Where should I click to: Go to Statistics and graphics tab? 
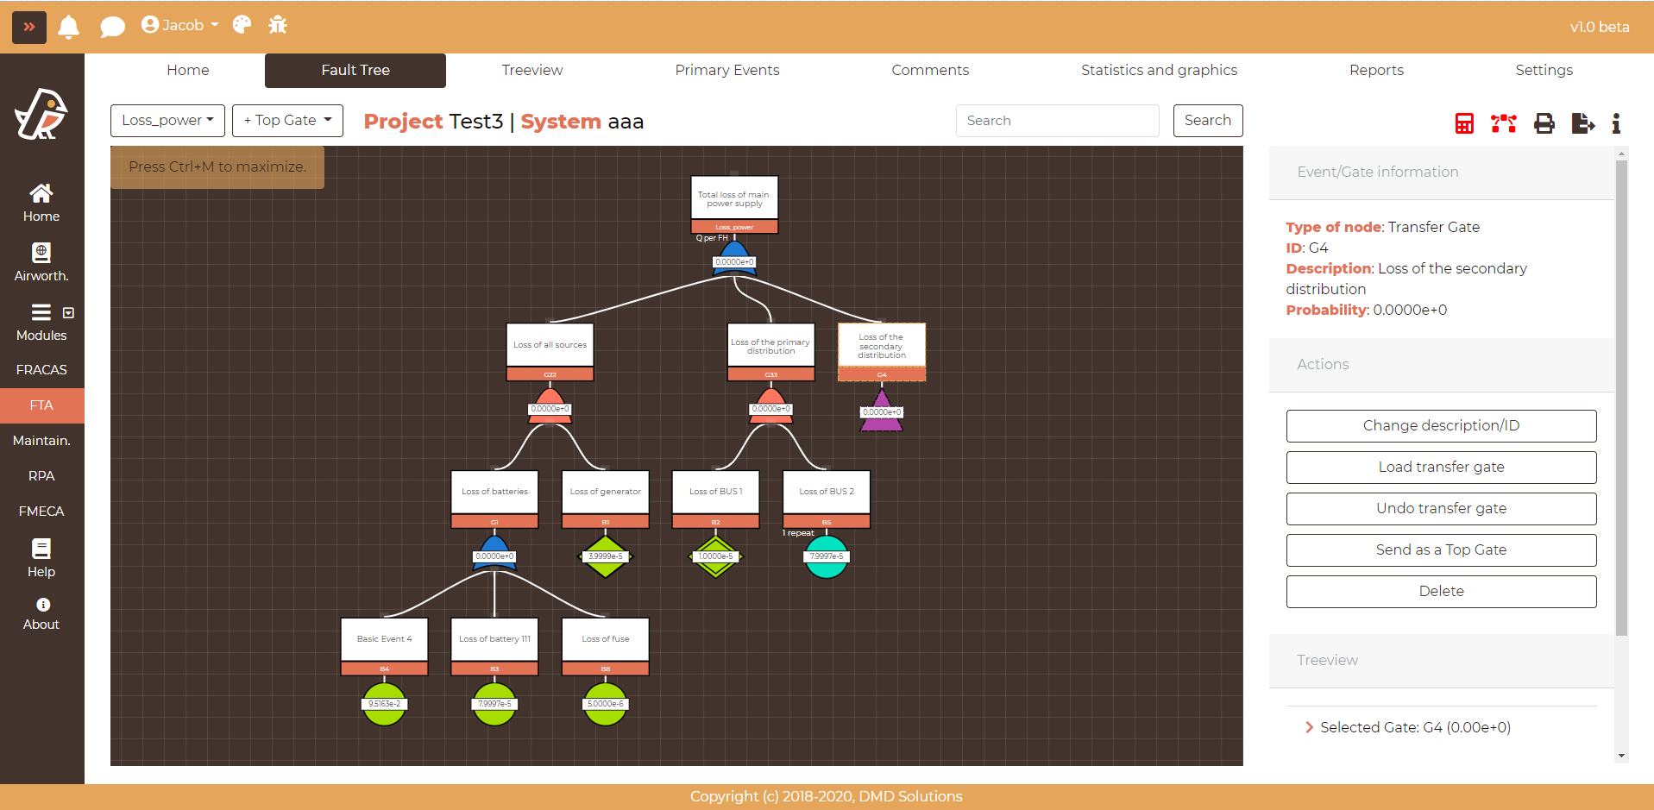(1159, 71)
